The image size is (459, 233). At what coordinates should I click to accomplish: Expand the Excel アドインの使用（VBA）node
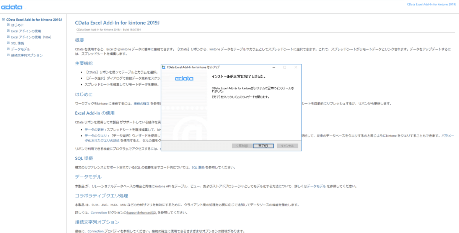pos(8,37)
